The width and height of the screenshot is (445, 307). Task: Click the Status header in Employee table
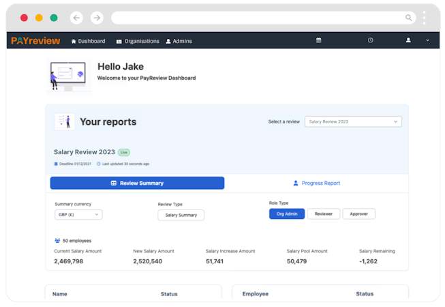[365, 294]
